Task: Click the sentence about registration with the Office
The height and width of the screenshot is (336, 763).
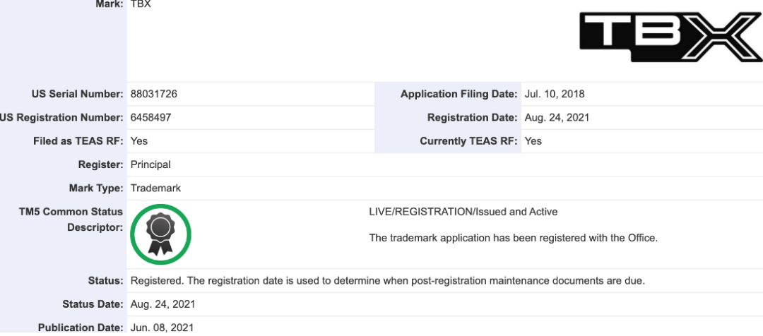Action: pos(514,239)
